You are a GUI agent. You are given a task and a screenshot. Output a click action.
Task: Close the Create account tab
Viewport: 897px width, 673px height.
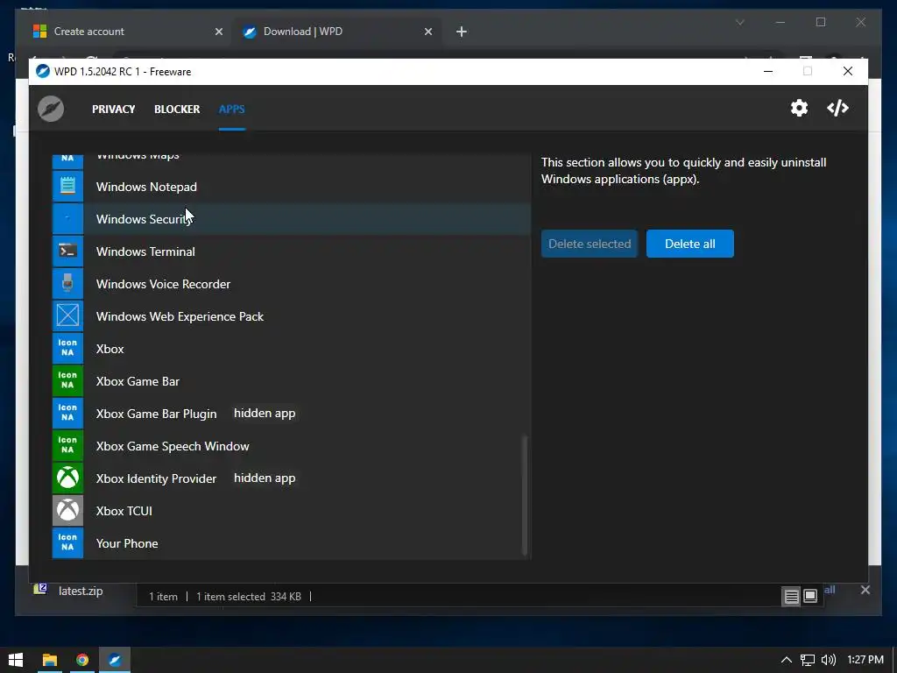click(x=218, y=32)
